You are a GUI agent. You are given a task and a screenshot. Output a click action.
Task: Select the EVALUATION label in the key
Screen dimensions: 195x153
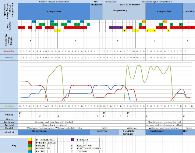(x=84, y=146)
